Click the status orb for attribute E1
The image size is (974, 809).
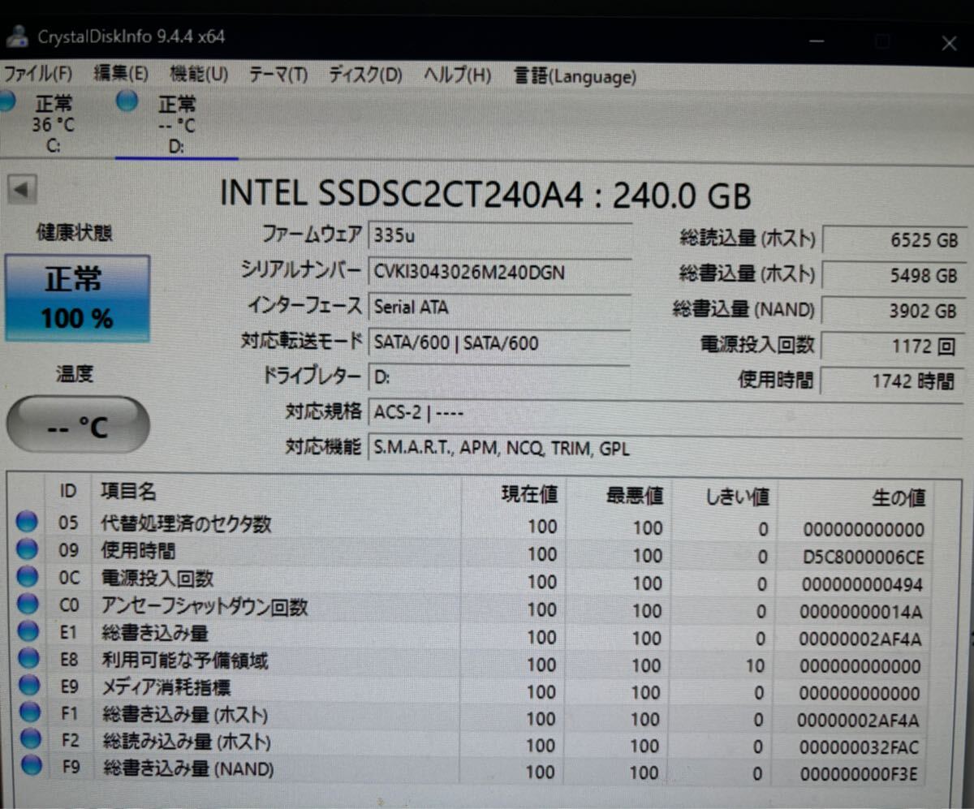click(x=28, y=630)
